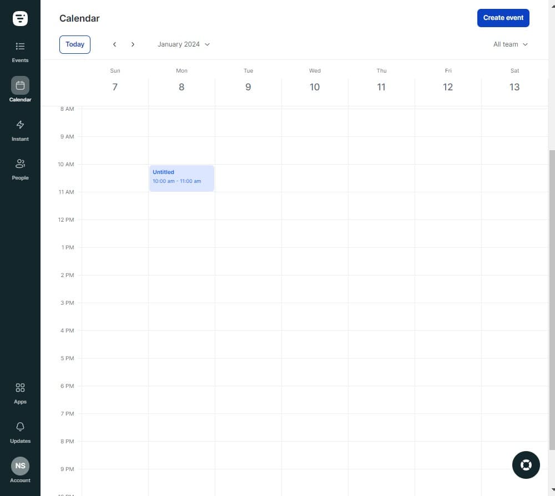Expand the All team filter
555x496 pixels.
(509, 44)
